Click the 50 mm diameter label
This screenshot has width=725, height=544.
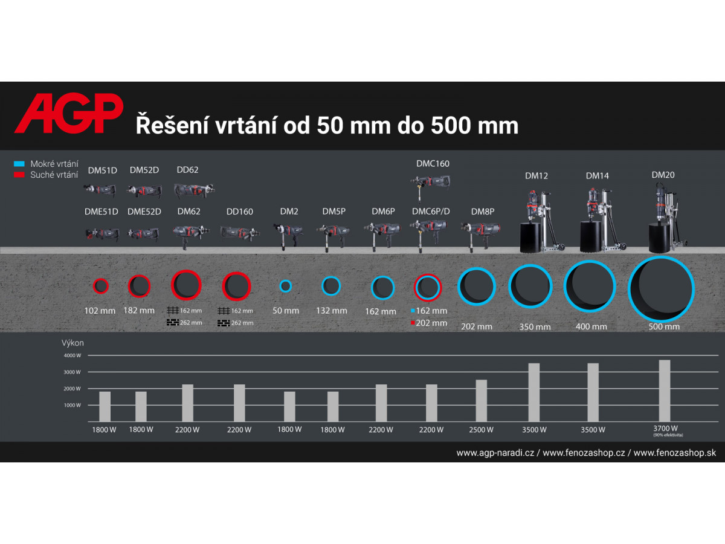[286, 311]
